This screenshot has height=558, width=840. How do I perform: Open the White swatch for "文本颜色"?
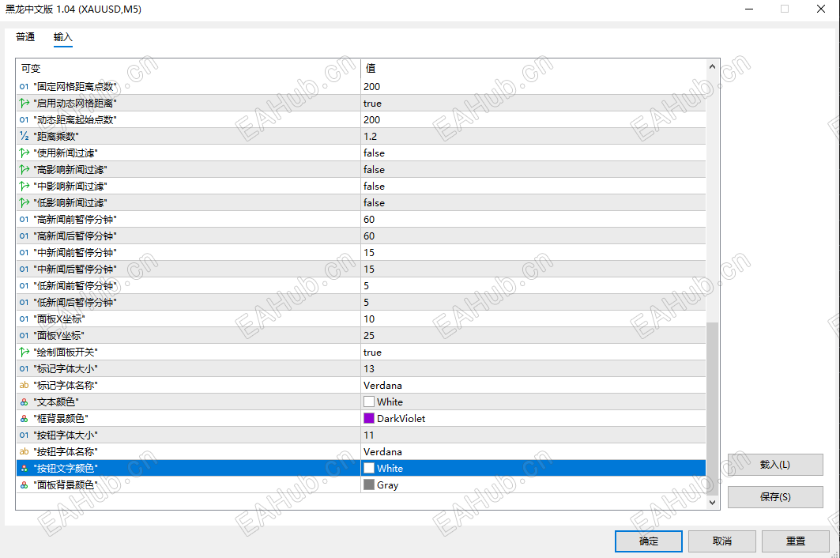pyautogui.click(x=368, y=402)
